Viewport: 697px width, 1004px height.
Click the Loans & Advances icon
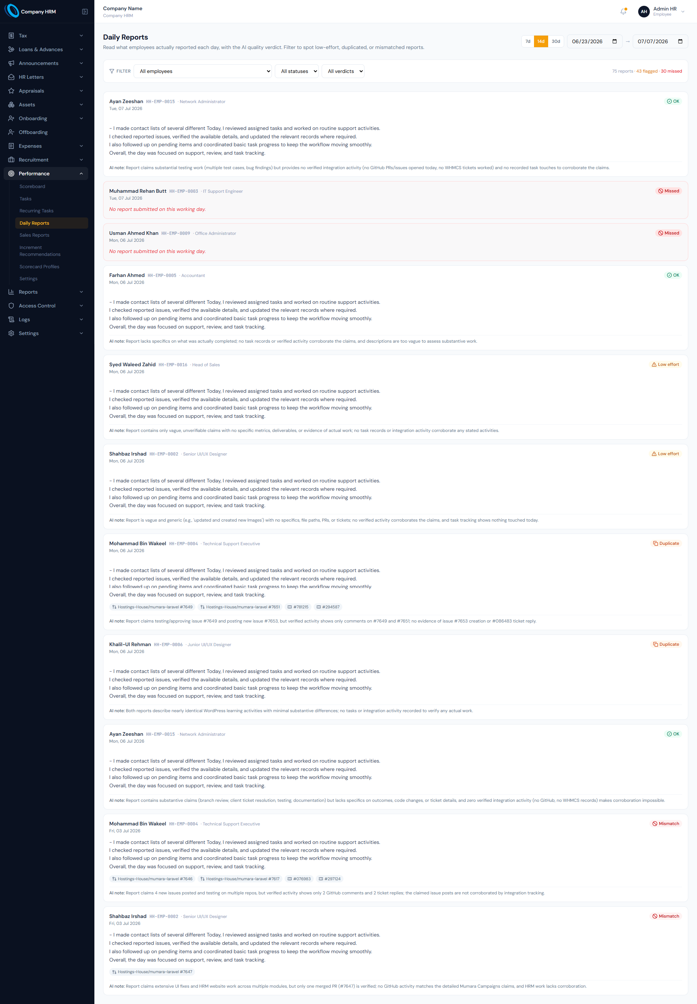tap(11, 49)
